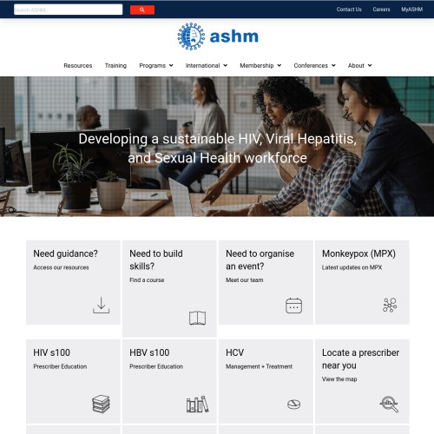The width and height of the screenshot is (434, 434).
Task: Click the red search magnifier button
Action: click(x=142, y=10)
